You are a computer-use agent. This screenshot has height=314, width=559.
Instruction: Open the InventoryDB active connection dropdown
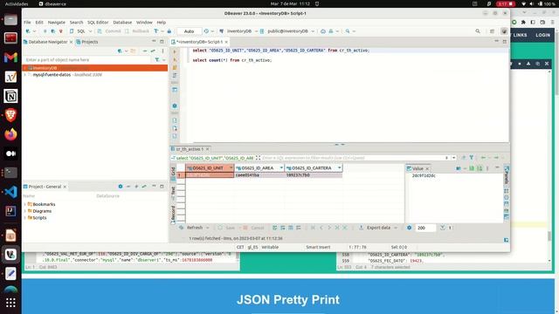pyautogui.click(x=238, y=31)
